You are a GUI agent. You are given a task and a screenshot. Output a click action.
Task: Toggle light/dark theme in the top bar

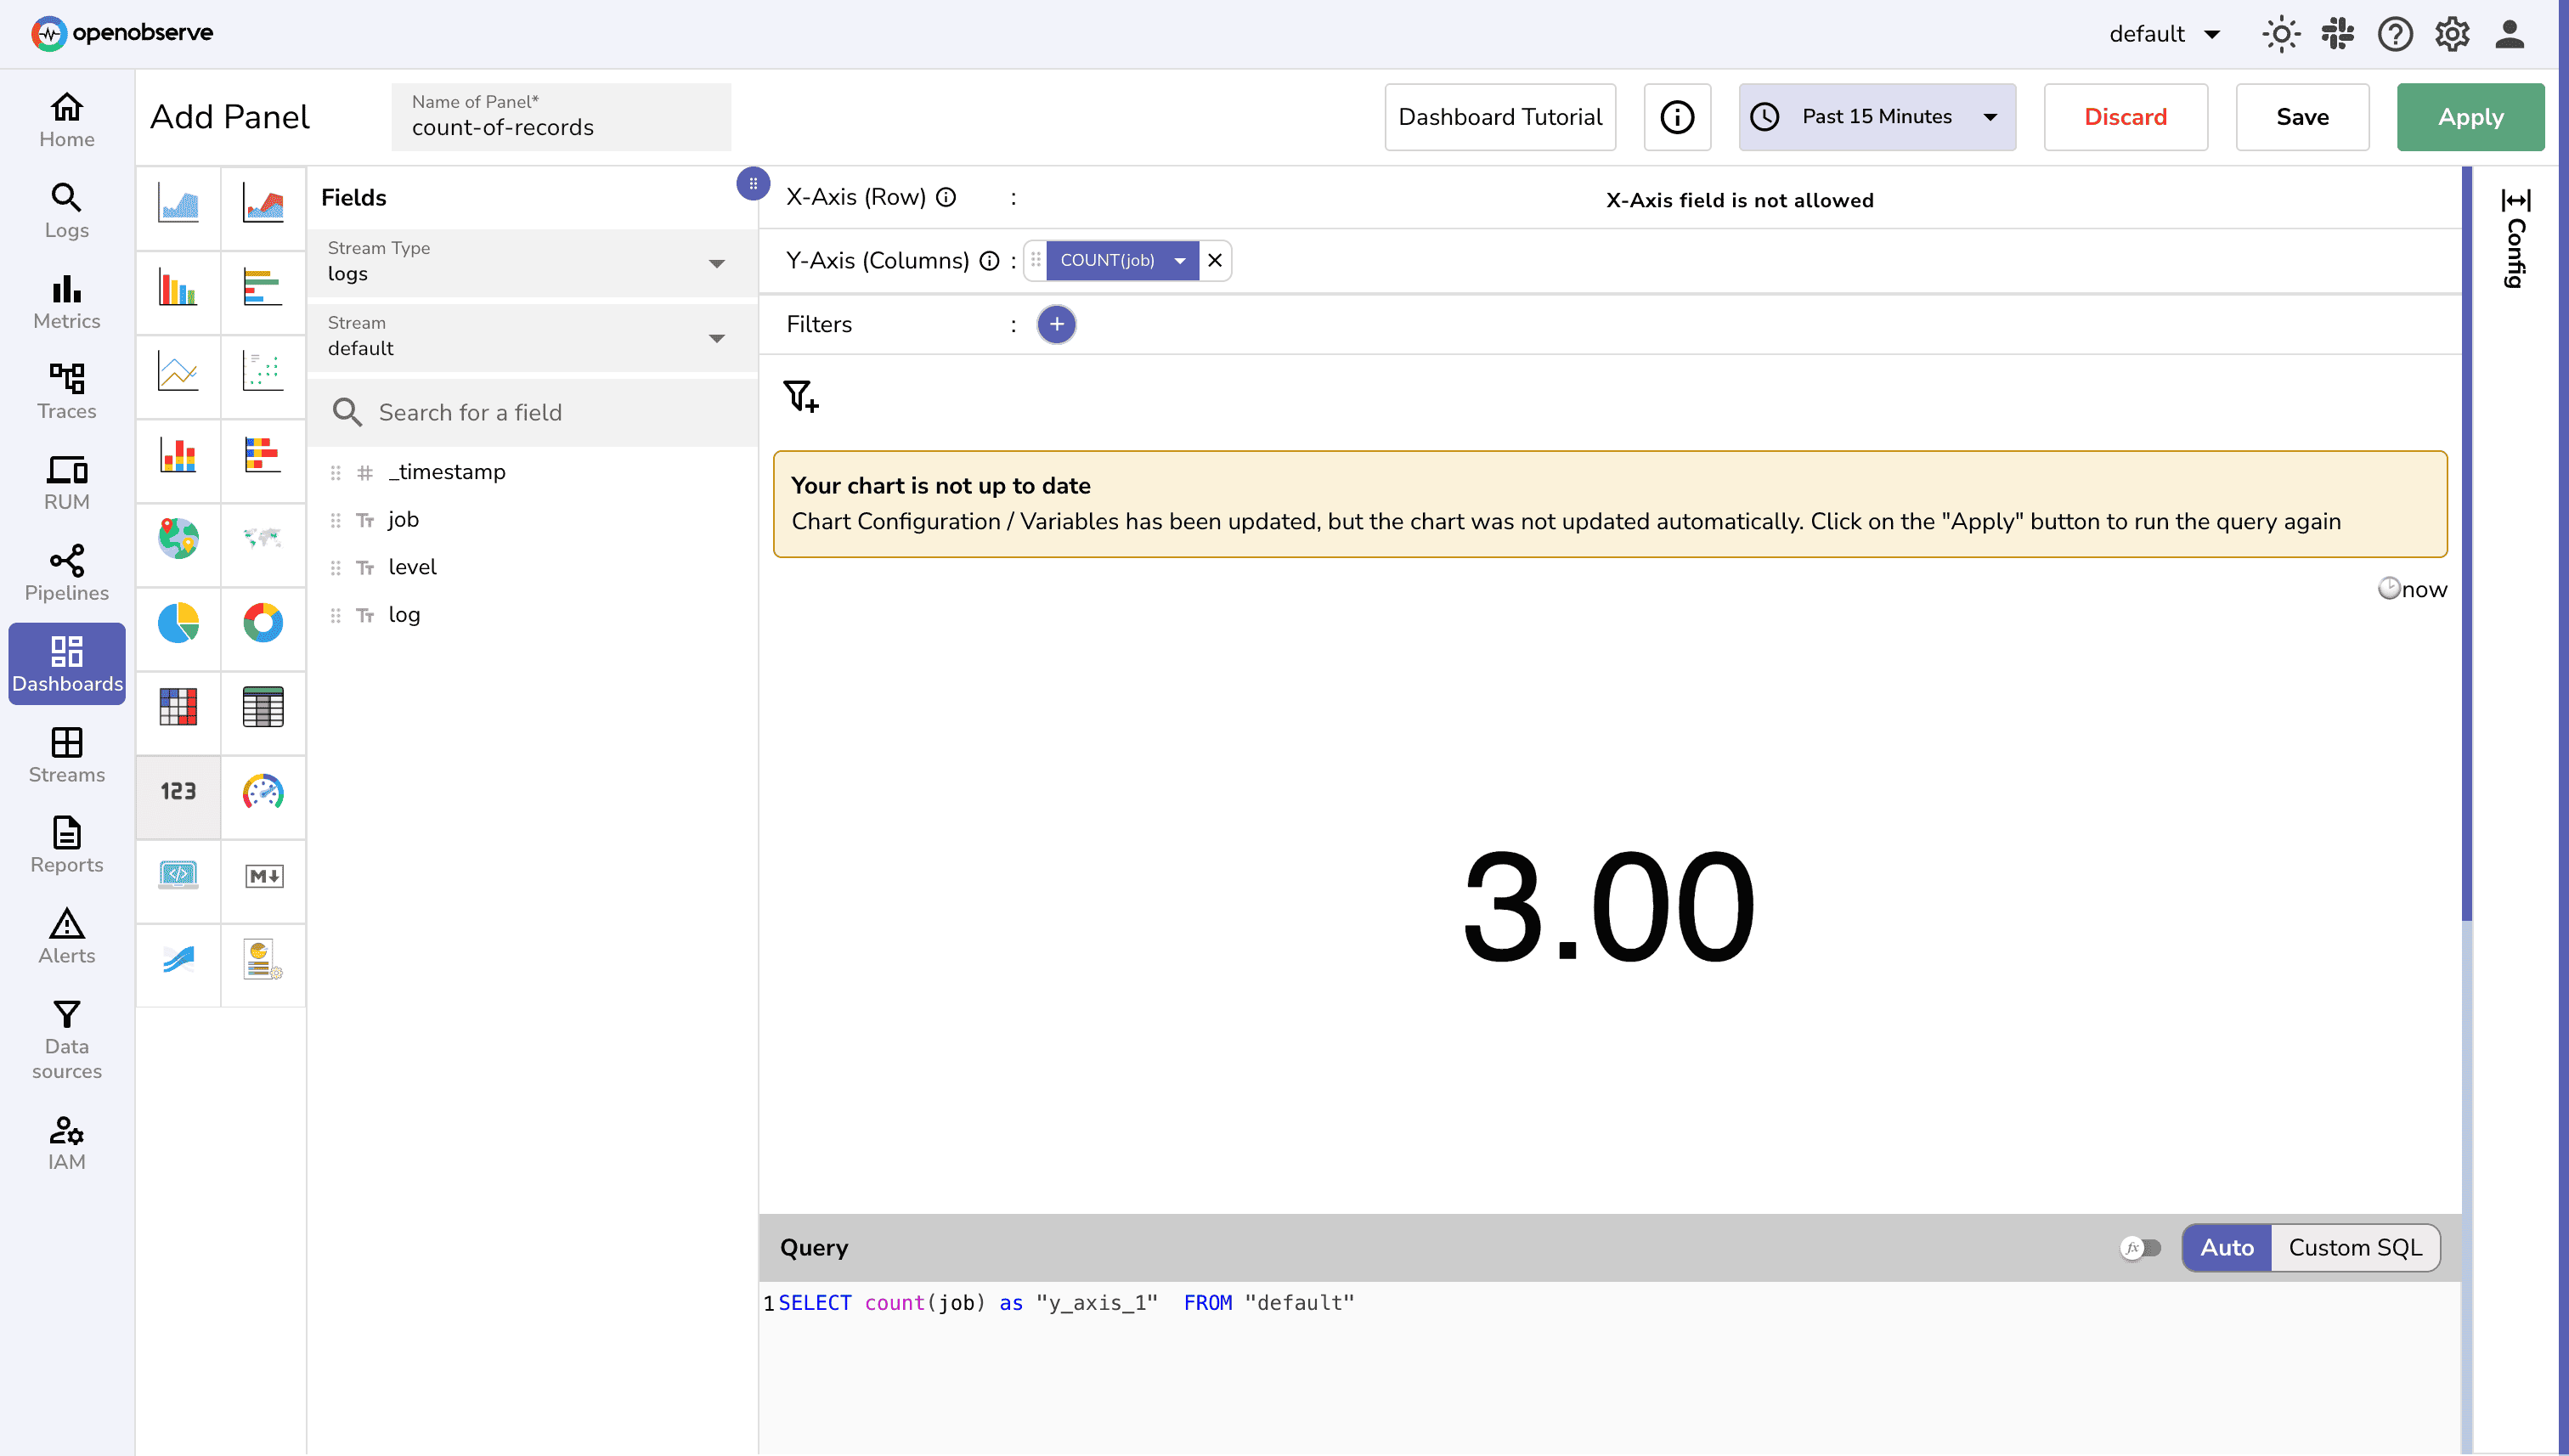(x=2281, y=33)
